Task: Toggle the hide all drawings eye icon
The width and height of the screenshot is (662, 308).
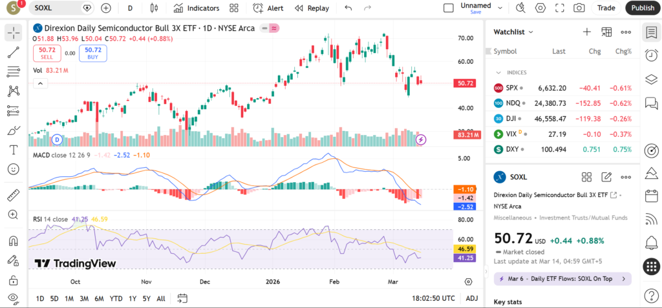Action: [x=14, y=298]
